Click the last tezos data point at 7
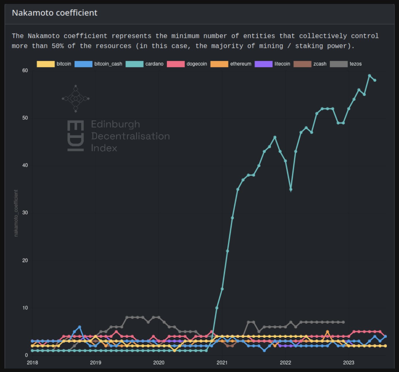Viewport: 399px width, 372px height. [x=343, y=322]
